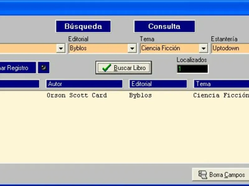Click the small dark icon beside Registro
Screen dimensions: 249x186
pyautogui.click(x=44, y=68)
